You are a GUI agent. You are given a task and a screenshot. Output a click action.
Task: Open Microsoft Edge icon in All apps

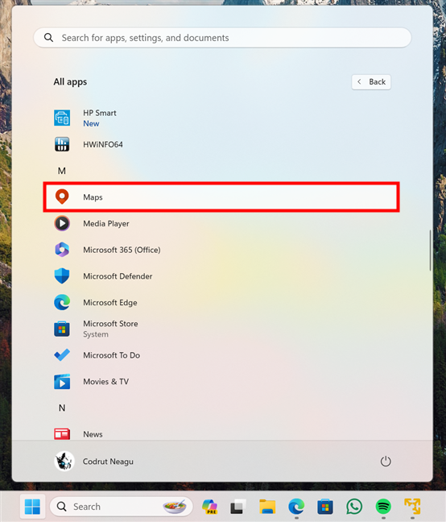(x=62, y=302)
